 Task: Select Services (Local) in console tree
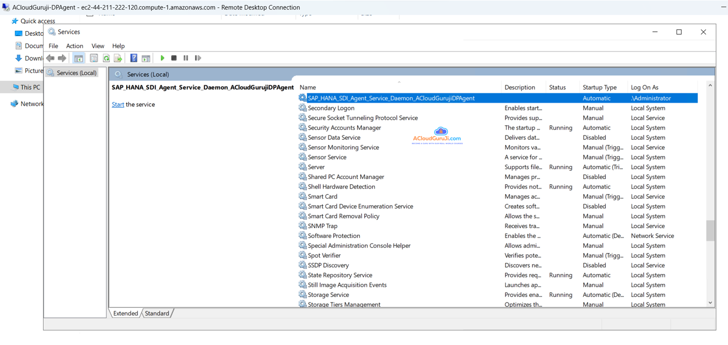coord(76,73)
